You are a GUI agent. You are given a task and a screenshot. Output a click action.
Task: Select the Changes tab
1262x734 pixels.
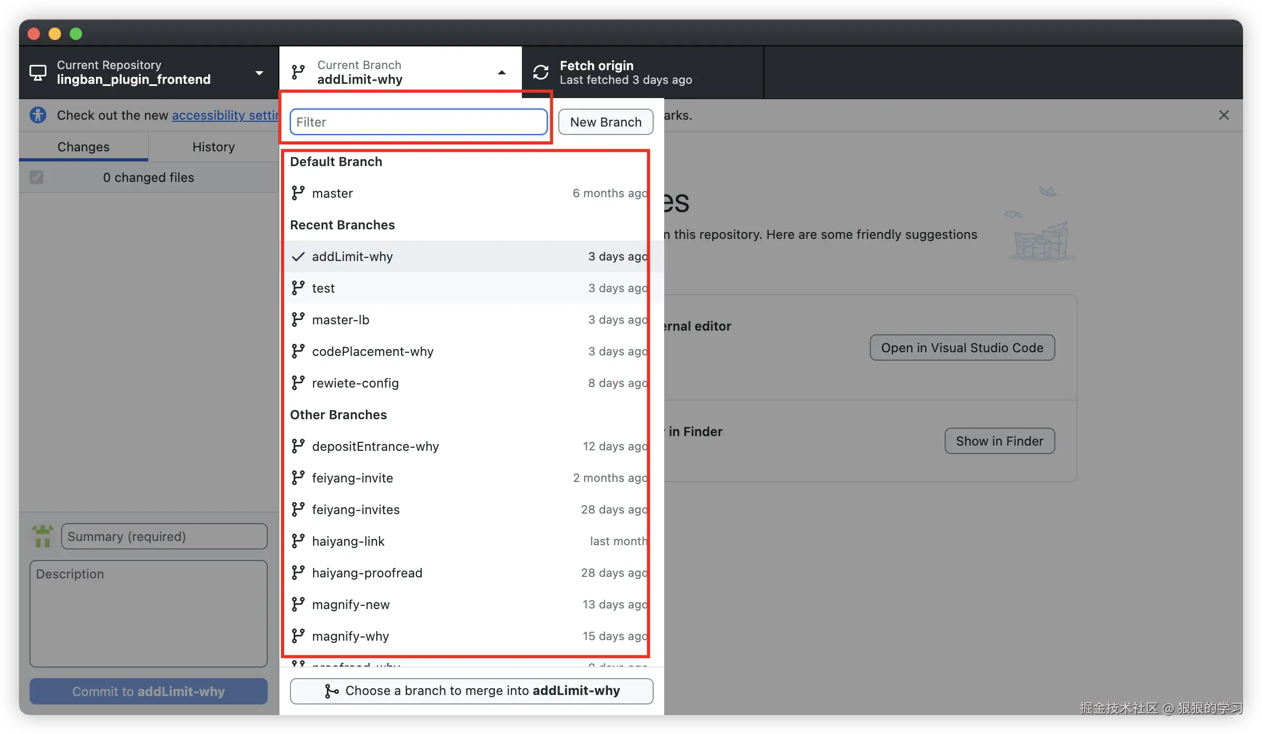click(x=83, y=147)
